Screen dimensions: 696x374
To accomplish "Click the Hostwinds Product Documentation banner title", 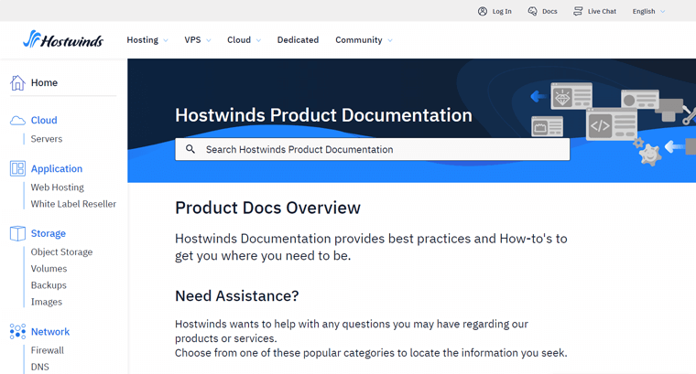I will (x=323, y=115).
